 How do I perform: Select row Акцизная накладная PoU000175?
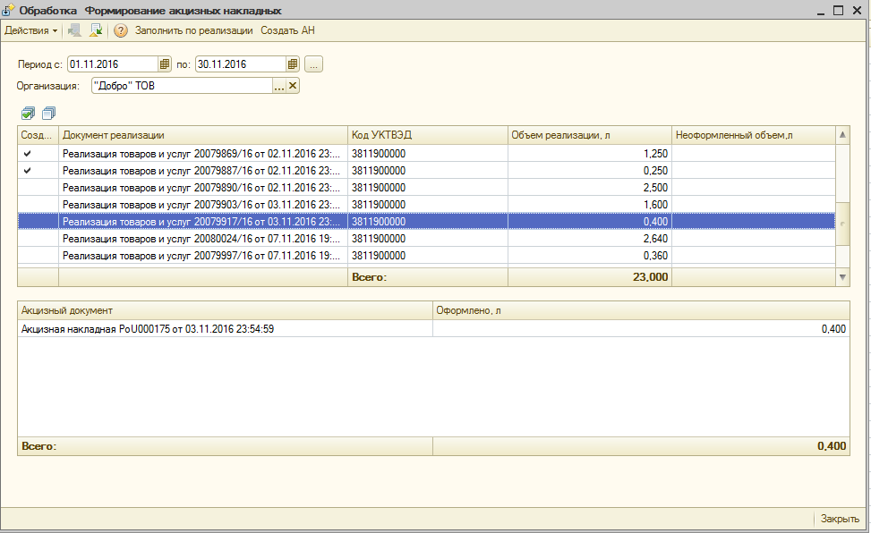[148, 329]
